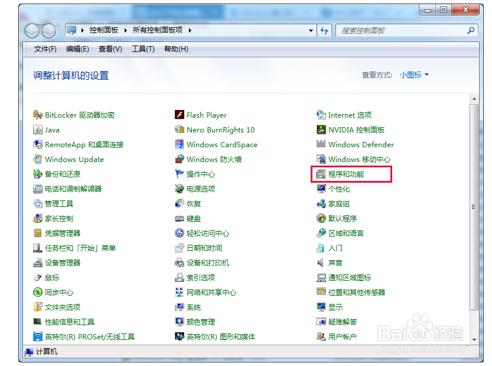This screenshot has width=492, height=366.
Task: Open the Windows CardSpace link
Action: point(222,144)
